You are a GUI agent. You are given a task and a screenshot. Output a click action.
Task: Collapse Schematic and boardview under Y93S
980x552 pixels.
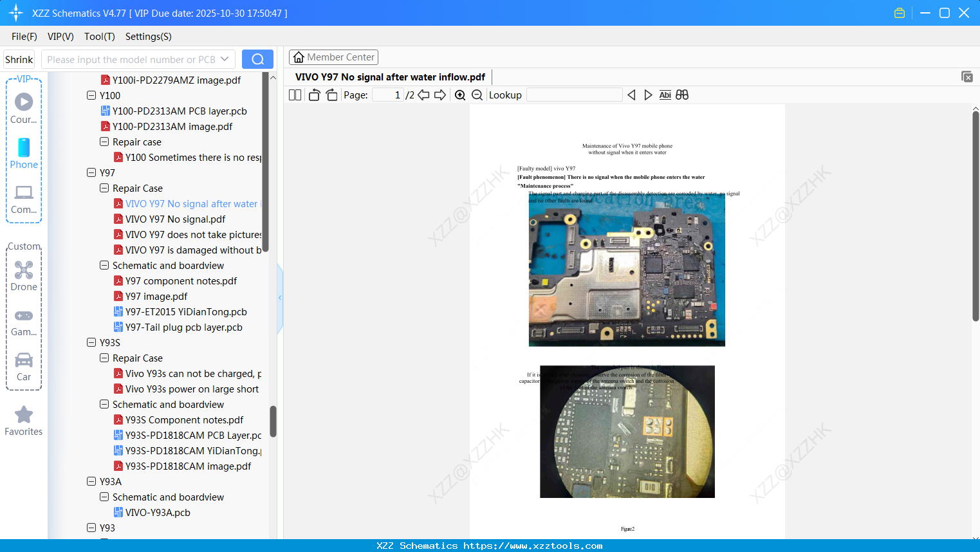point(104,404)
